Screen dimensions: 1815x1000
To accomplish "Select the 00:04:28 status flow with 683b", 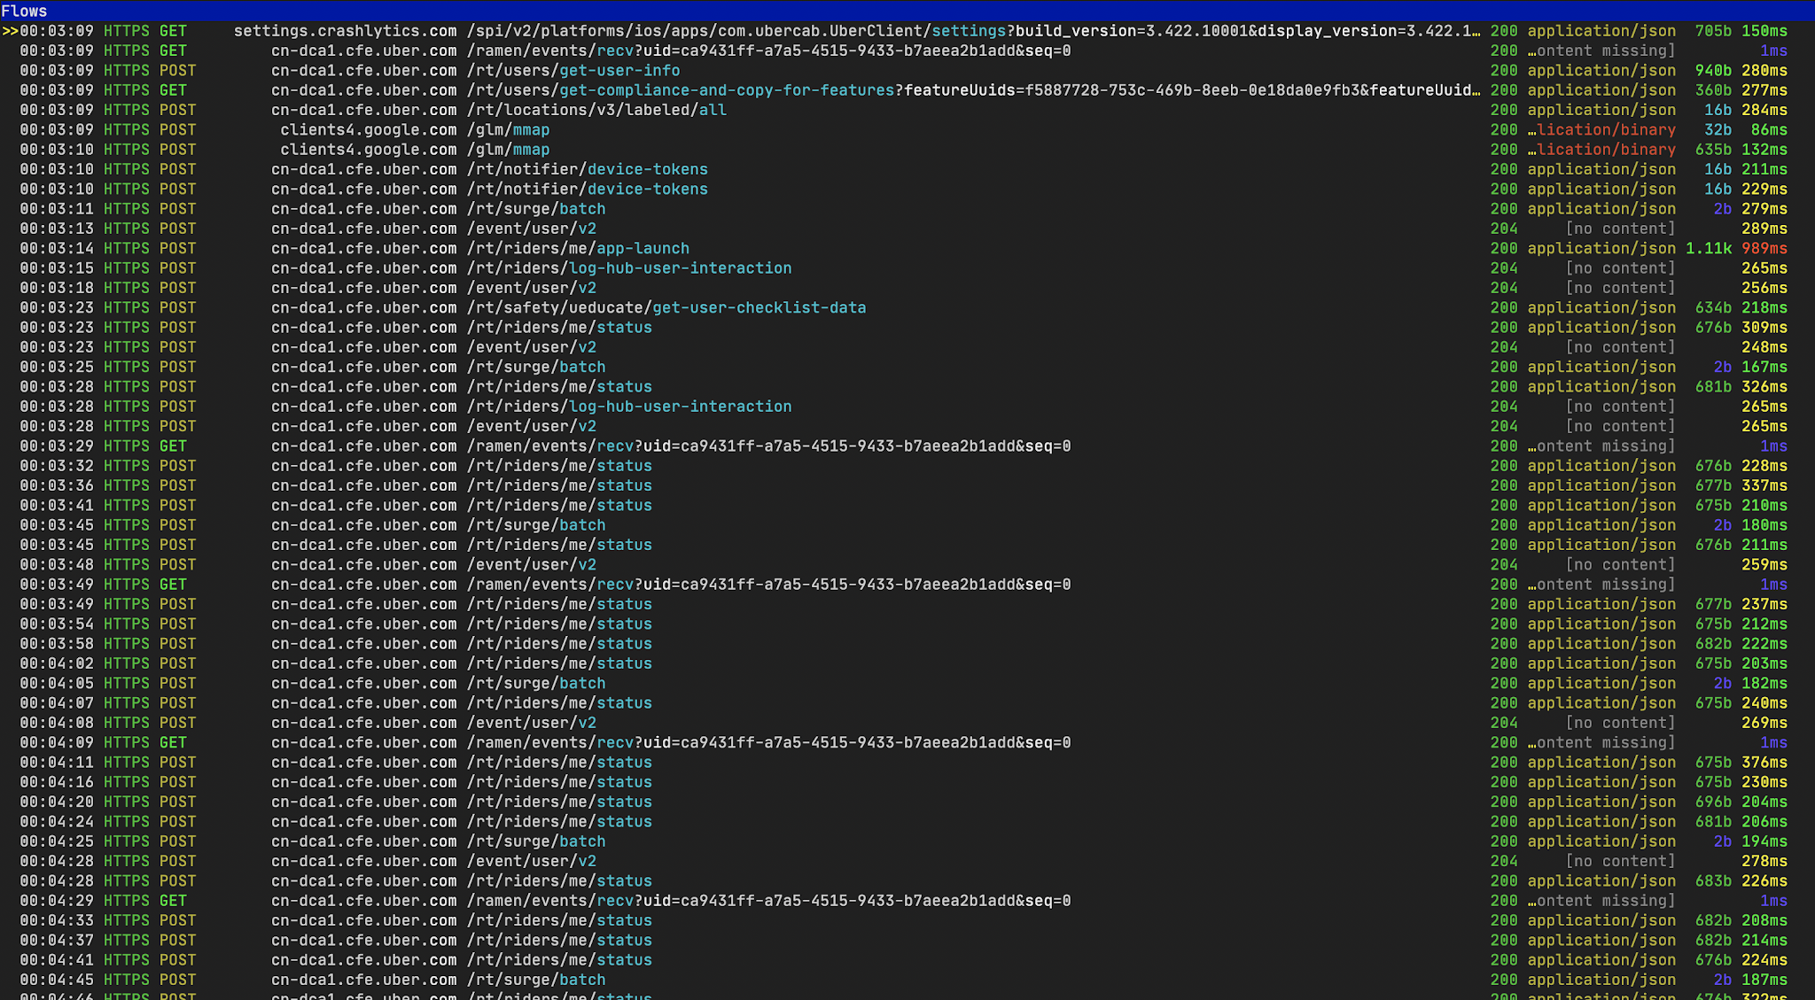I will [559, 881].
